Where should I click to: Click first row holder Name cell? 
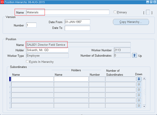71,79
